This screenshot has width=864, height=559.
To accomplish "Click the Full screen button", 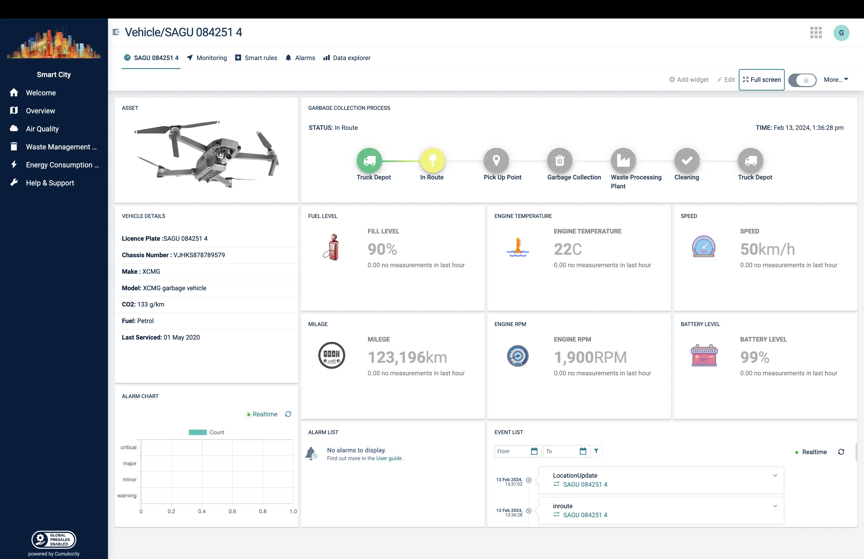I will click(x=761, y=80).
